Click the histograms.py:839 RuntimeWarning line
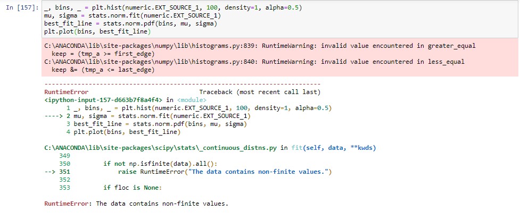This screenshot has height=220, width=520. pos(260,46)
